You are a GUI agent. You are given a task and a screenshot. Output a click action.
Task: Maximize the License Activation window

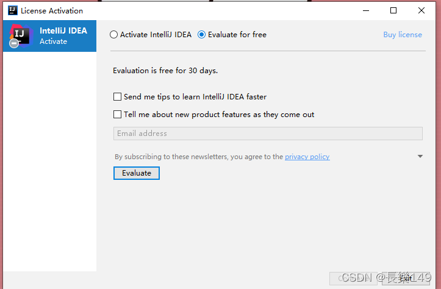point(393,11)
